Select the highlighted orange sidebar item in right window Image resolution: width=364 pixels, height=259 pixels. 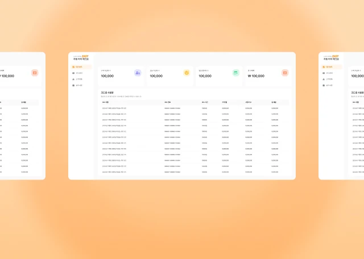332,67
